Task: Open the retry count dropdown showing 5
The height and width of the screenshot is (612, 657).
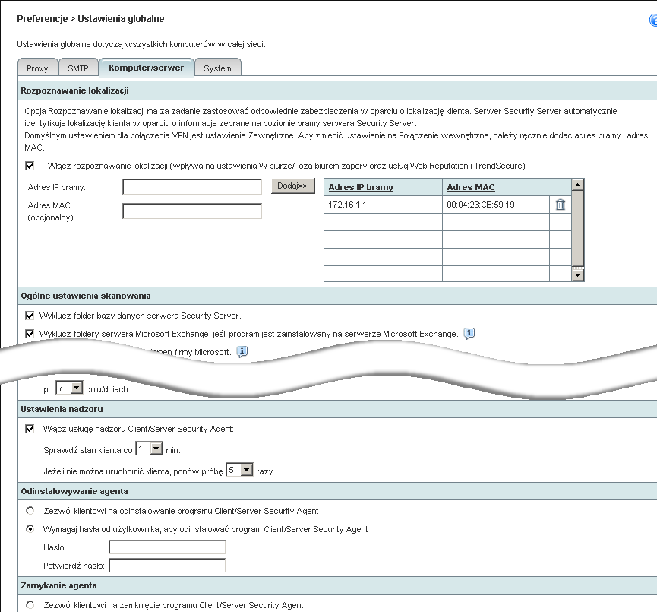Action: point(239,470)
